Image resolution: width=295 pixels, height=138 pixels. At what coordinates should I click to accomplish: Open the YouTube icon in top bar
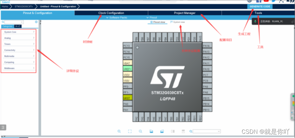pos(266,1)
